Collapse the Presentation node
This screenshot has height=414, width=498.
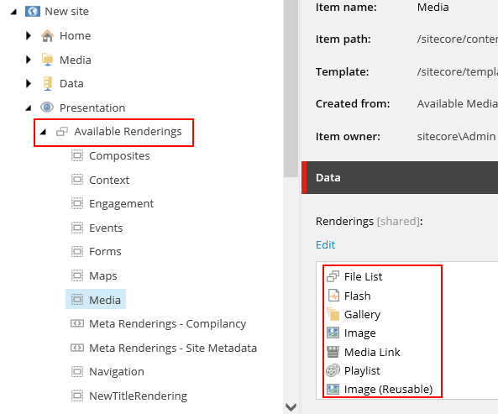click(x=29, y=108)
